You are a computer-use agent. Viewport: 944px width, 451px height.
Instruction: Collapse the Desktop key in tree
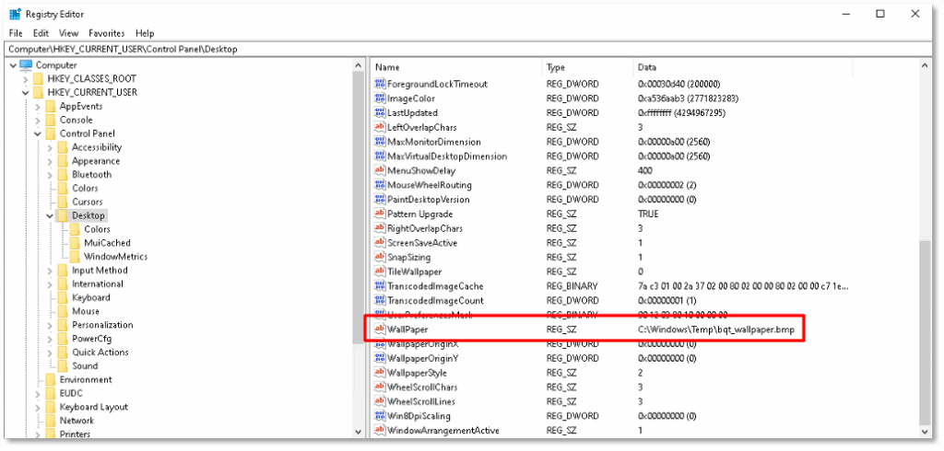(50, 215)
